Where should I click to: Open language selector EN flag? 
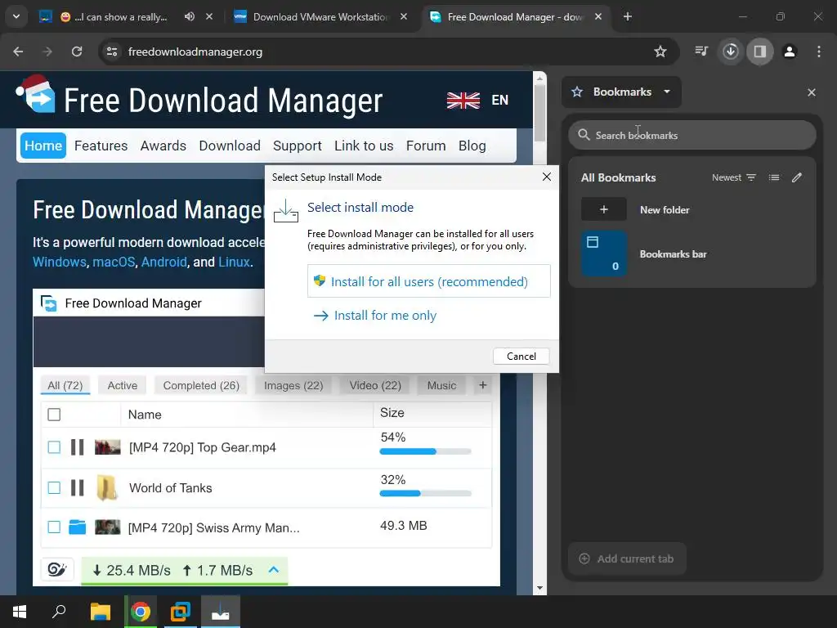point(477,100)
